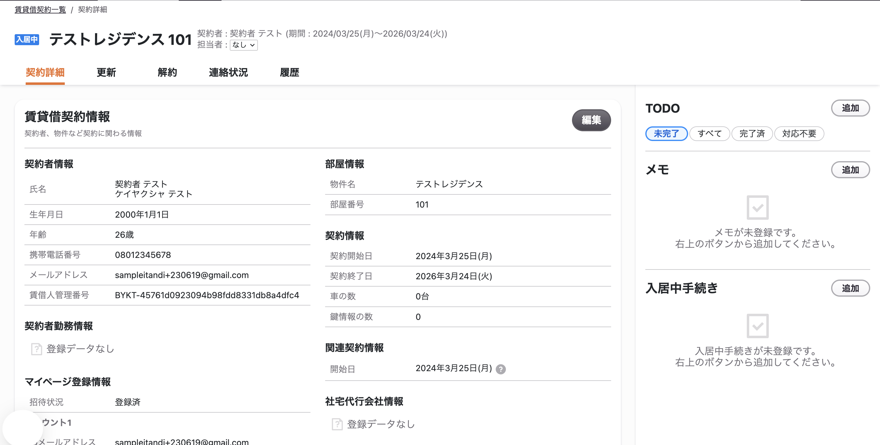Click 契約開始日 value 2024年3月25日(月)
The height and width of the screenshot is (445, 880).
[454, 256]
